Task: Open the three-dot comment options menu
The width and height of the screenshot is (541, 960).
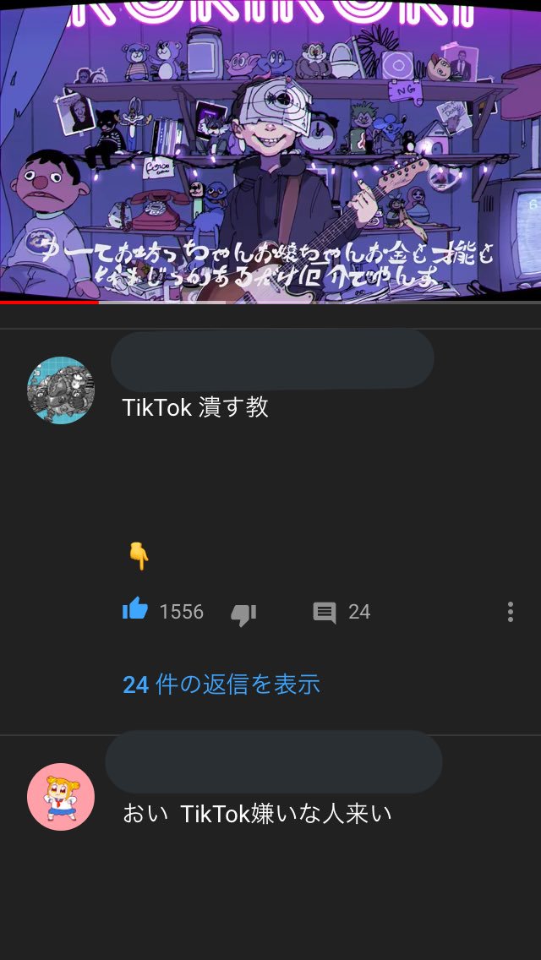Action: pyautogui.click(x=510, y=612)
